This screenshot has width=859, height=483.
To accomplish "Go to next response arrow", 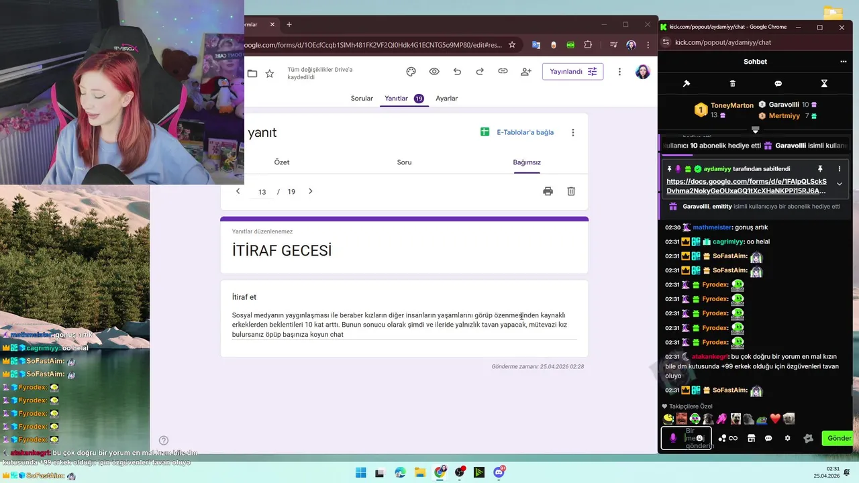I will (x=310, y=191).
